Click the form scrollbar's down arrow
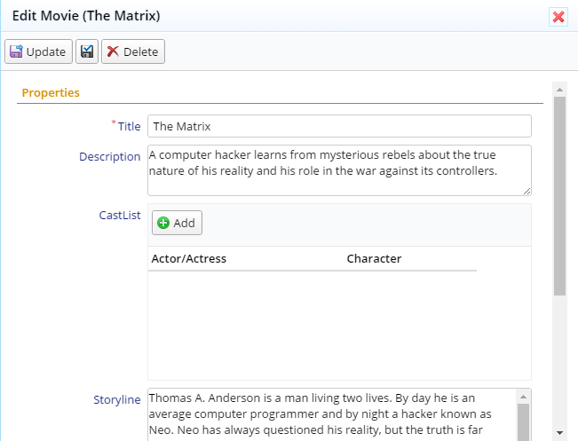Image resolution: width=578 pixels, height=441 pixels. [x=559, y=432]
